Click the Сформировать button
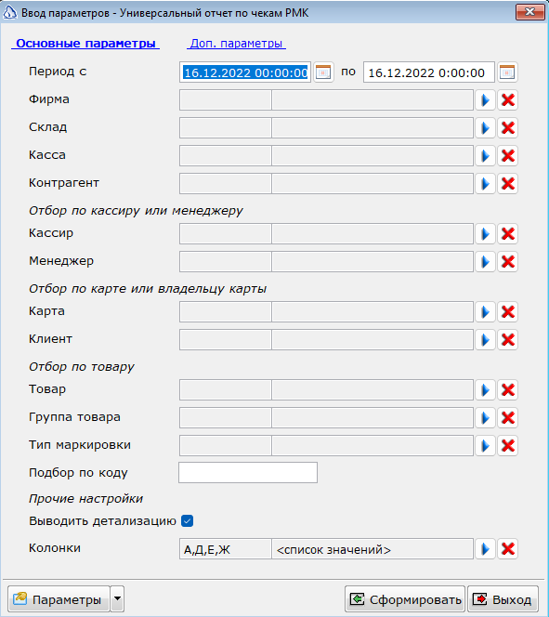Image resolution: width=549 pixels, height=617 pixels. (x=405, y=599)
